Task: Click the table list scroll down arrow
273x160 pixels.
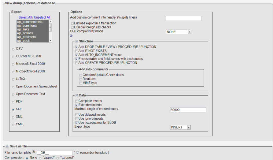Action: (50, 41)
